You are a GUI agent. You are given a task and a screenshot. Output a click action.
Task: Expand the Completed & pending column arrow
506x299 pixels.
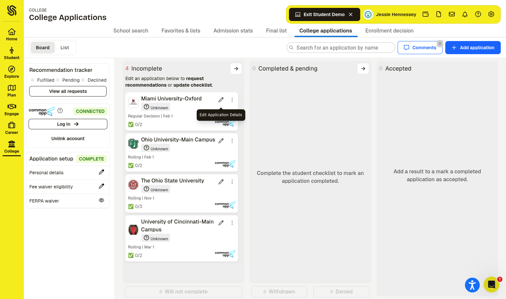click(363, 69)
